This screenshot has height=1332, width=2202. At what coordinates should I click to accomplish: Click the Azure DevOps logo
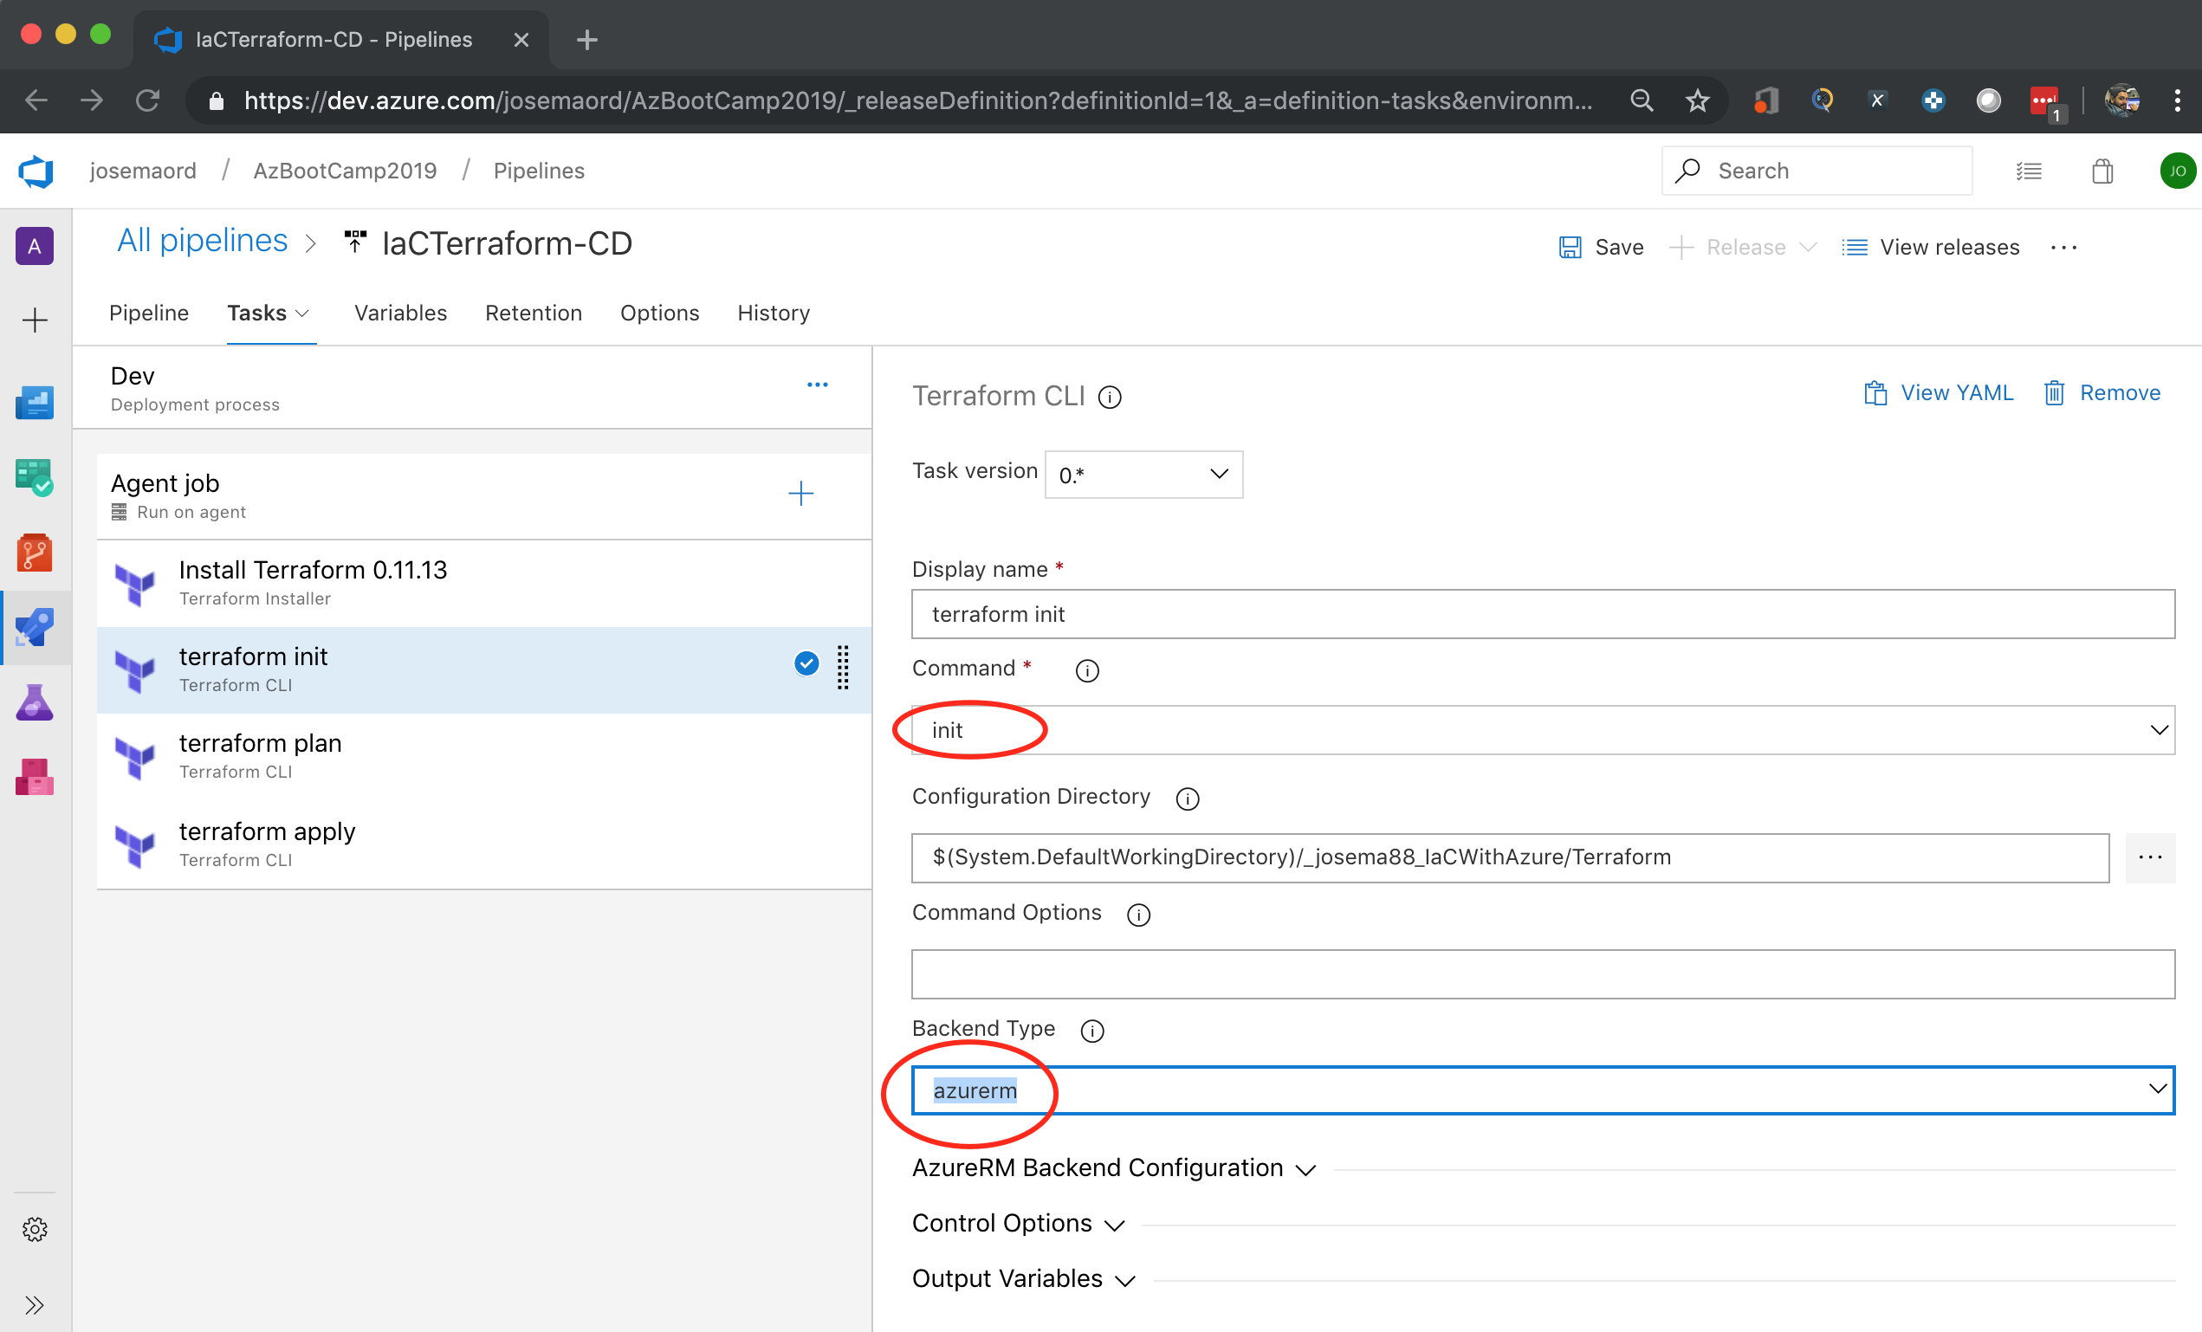(x=36, y=171)
